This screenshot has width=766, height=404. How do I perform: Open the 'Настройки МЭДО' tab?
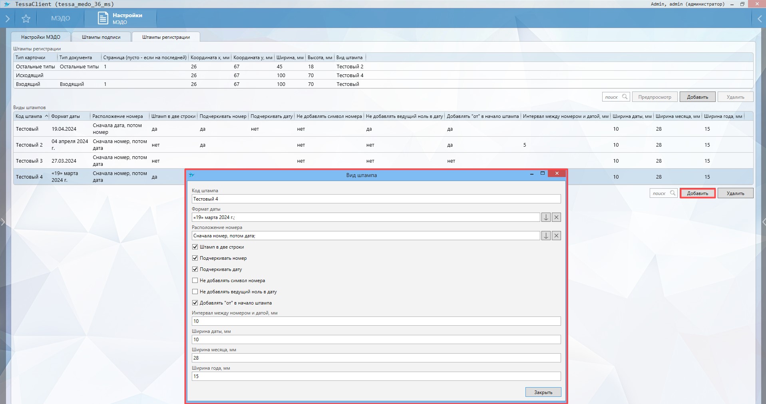pyautogui.click(x=41, y=37)
